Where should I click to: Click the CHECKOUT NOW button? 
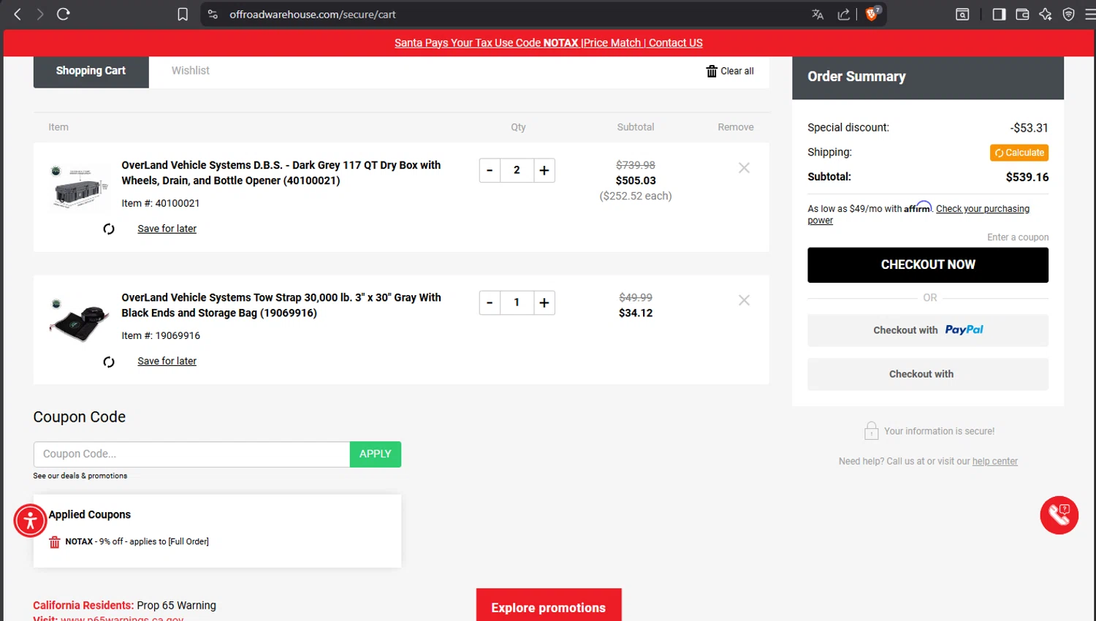(928, 265)
